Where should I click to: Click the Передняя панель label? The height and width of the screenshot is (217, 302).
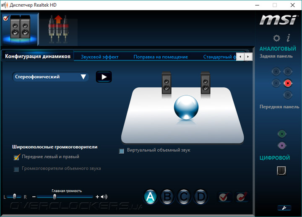[279, 107]
